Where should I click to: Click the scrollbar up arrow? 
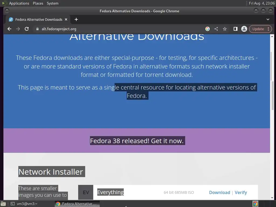[x=272, y=36]
